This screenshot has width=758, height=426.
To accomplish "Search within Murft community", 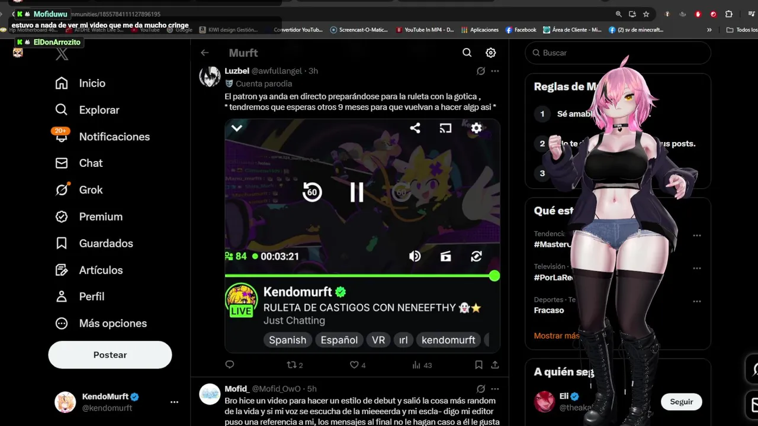I will coord(467,53).
